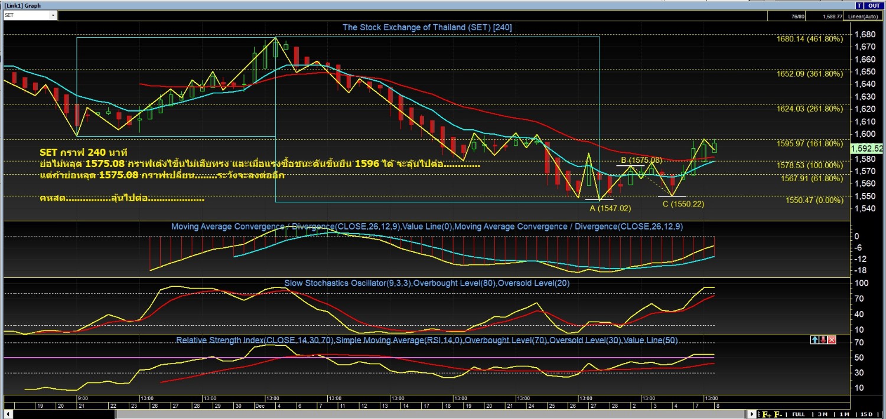Image resolution: width=886 pixels, height=419 pixels.
Task: Click the scrollbar right arrow
Action: [x=751, y=414]
